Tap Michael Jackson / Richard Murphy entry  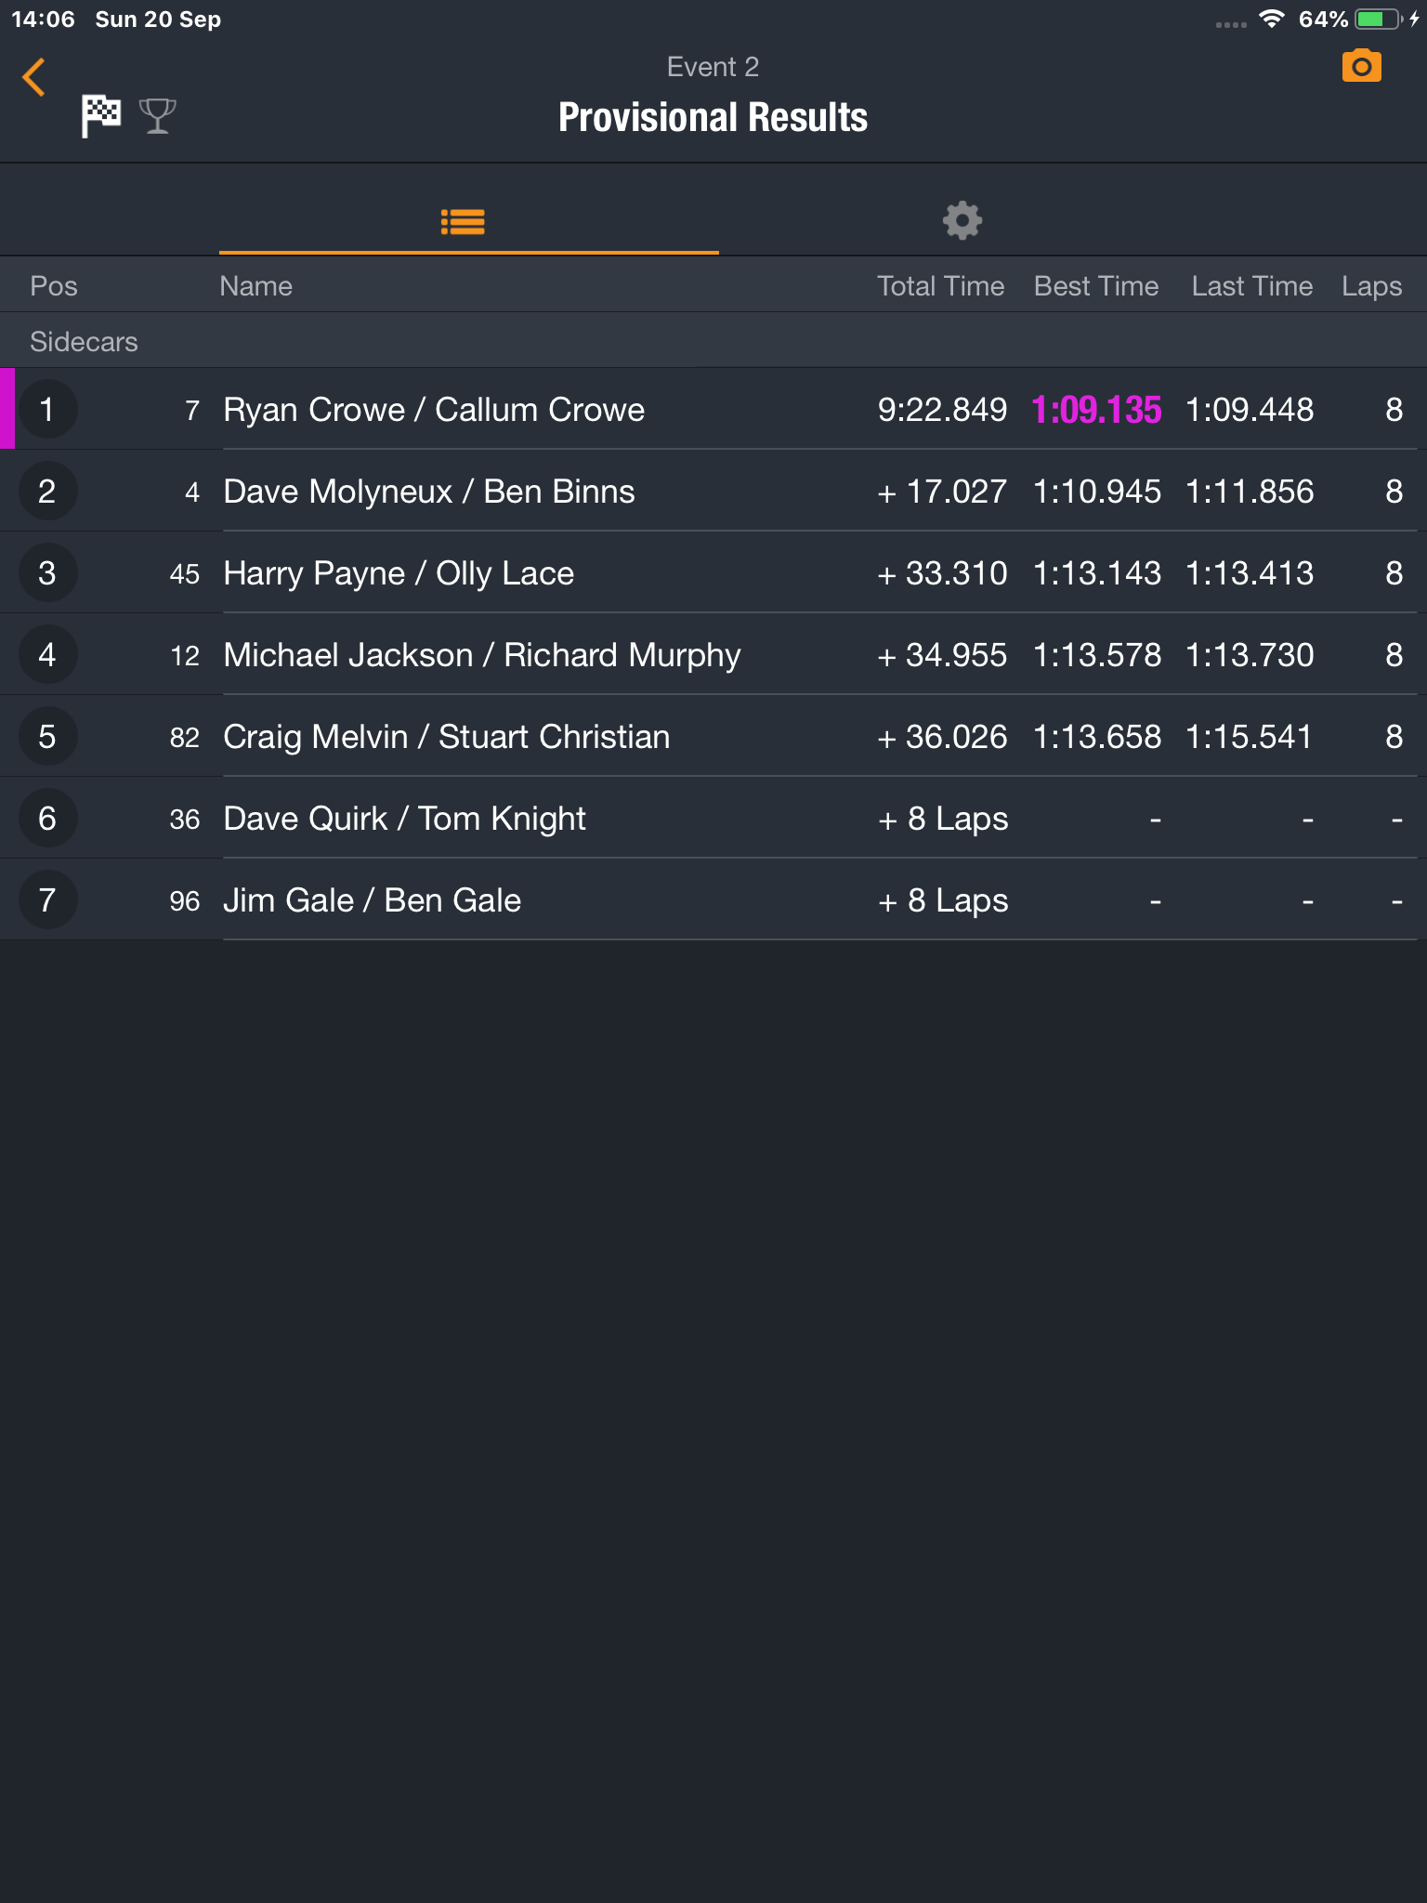coord(482,655)
